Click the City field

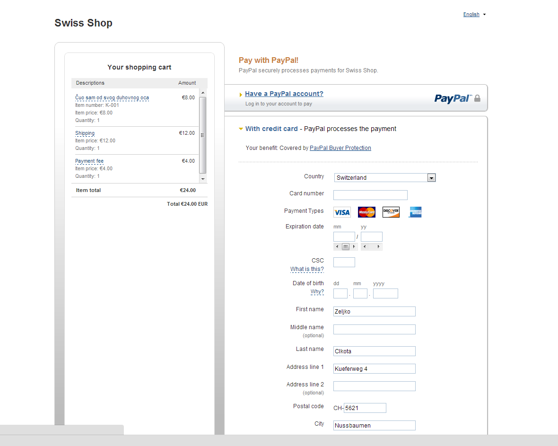(x=375, y=425)
